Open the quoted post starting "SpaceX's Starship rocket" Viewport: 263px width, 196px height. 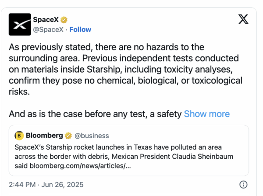(127, 147)
